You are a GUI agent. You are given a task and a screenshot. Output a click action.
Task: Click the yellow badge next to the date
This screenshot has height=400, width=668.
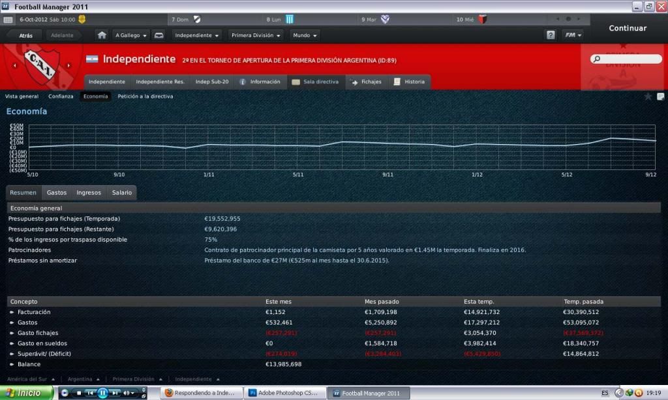pyautogui.click(x=82, y=20)
